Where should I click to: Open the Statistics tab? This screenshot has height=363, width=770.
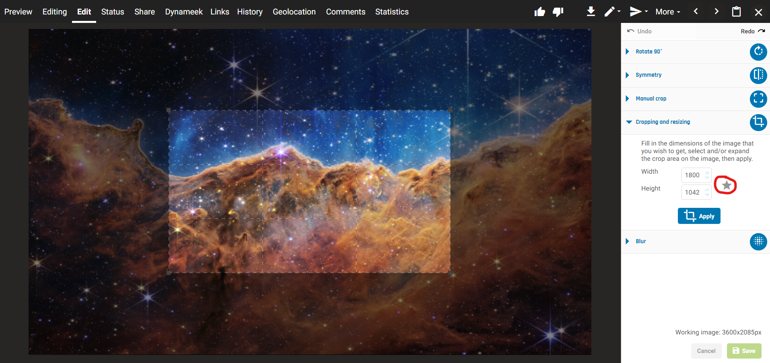(391, 12)
